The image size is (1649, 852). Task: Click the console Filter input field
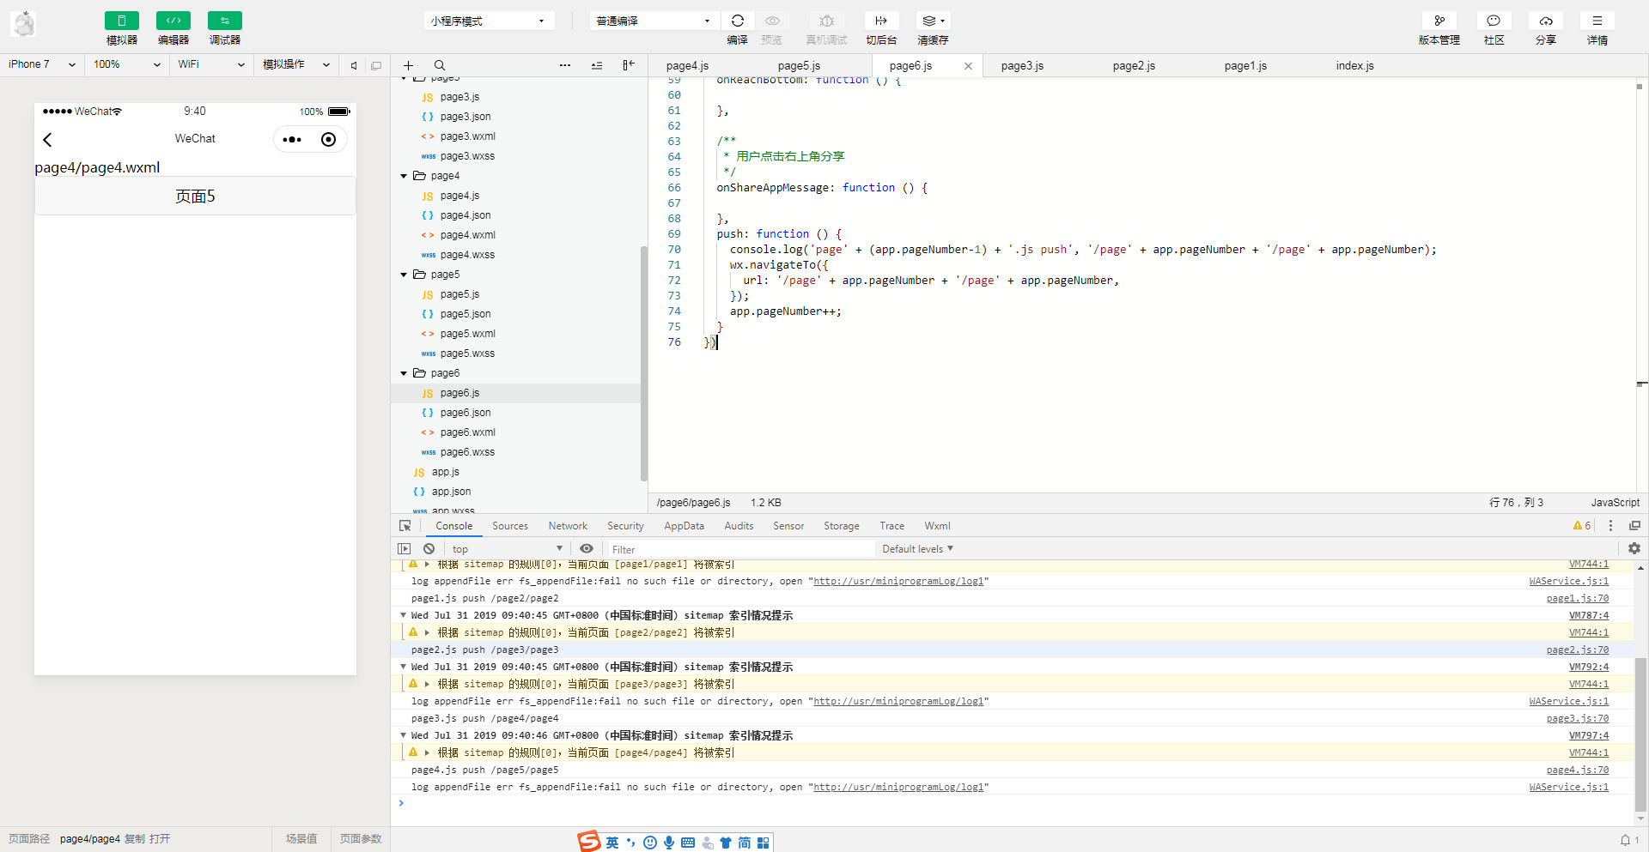point(739,549)
